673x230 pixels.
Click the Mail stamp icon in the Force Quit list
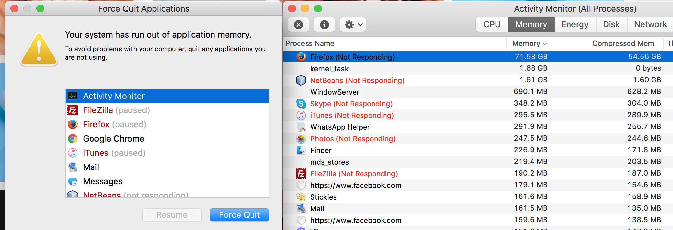[x=73, y=167]
